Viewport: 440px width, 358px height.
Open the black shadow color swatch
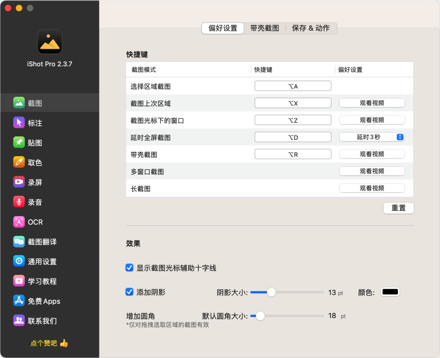click(390, 292)
